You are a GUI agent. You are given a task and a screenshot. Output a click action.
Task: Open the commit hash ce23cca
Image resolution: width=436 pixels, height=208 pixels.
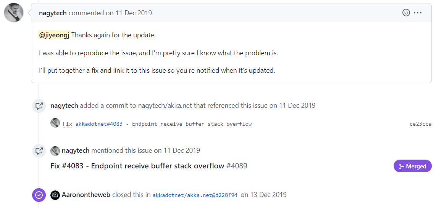pos(421,124)
